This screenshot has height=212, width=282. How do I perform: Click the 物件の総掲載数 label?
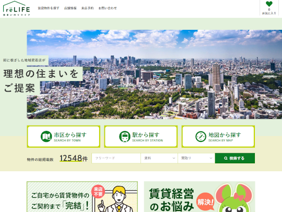pyautogui.click(x=40, y=160)
